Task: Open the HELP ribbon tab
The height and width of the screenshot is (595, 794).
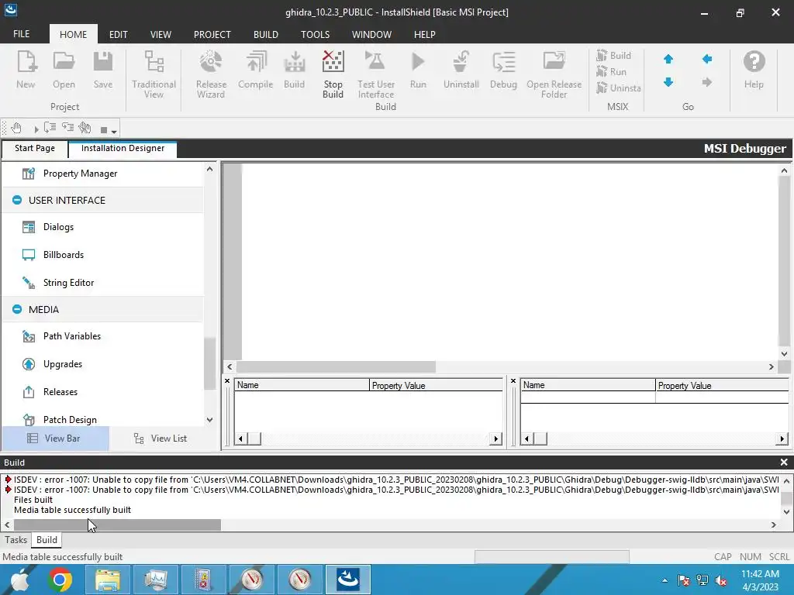Action: (424, 34)
